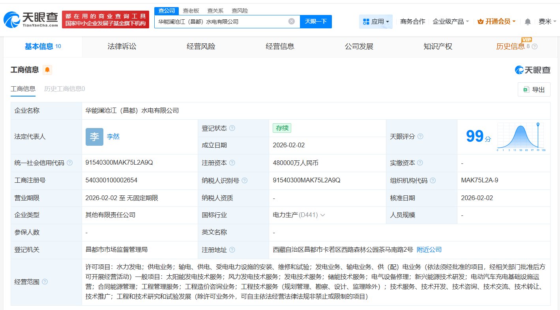Click the orange alert bell beside 工商信息
This screenshot has height=310, width=560.
pyautogui.click(x=47, y=70)
